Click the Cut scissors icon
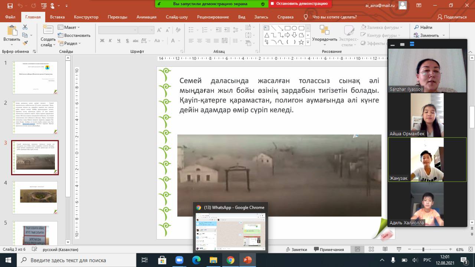The width and height of the screenshot is (475, 267). click(25, 27)
